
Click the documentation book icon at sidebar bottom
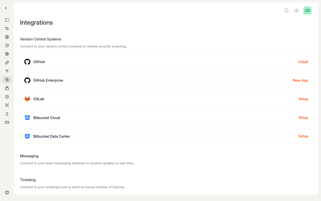7,192
